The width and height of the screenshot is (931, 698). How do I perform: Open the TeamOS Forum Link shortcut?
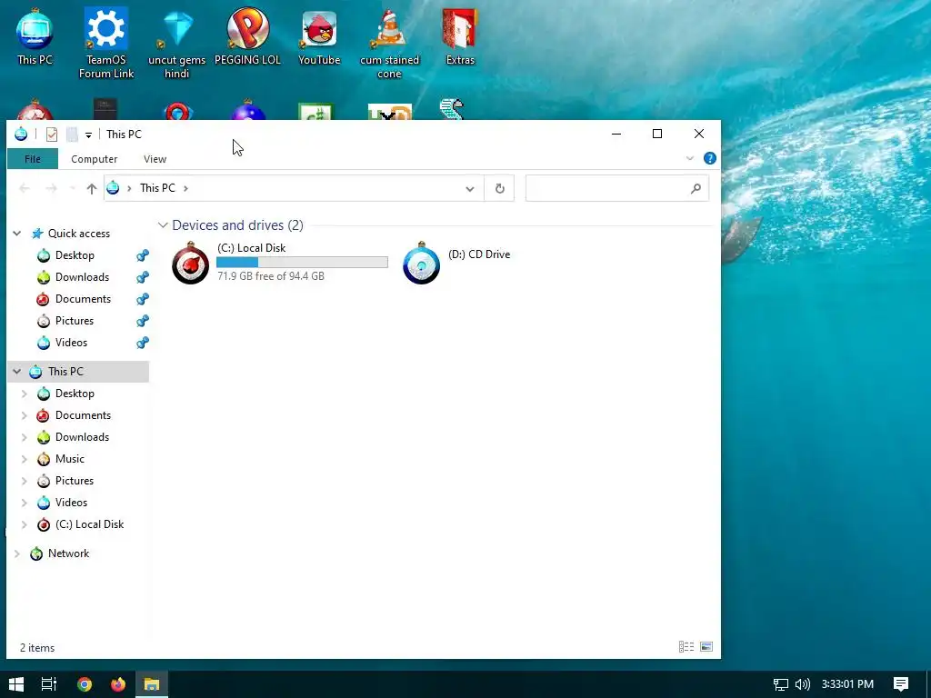[x=105, y=44]
